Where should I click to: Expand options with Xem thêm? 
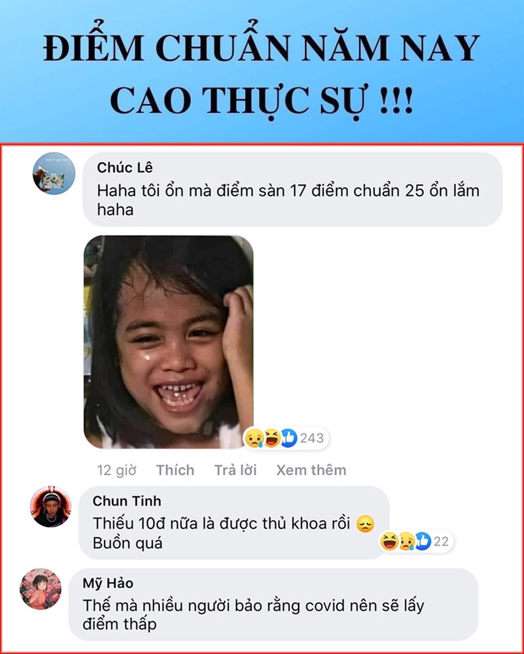coord(312,470)
